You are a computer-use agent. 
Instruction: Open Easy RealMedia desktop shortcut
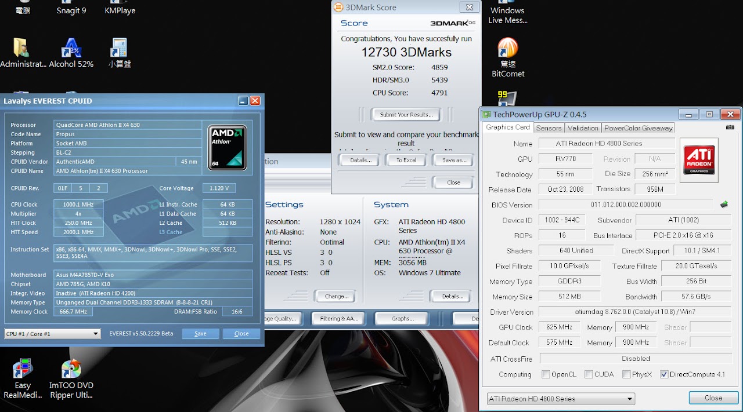(x=23, y=380)
